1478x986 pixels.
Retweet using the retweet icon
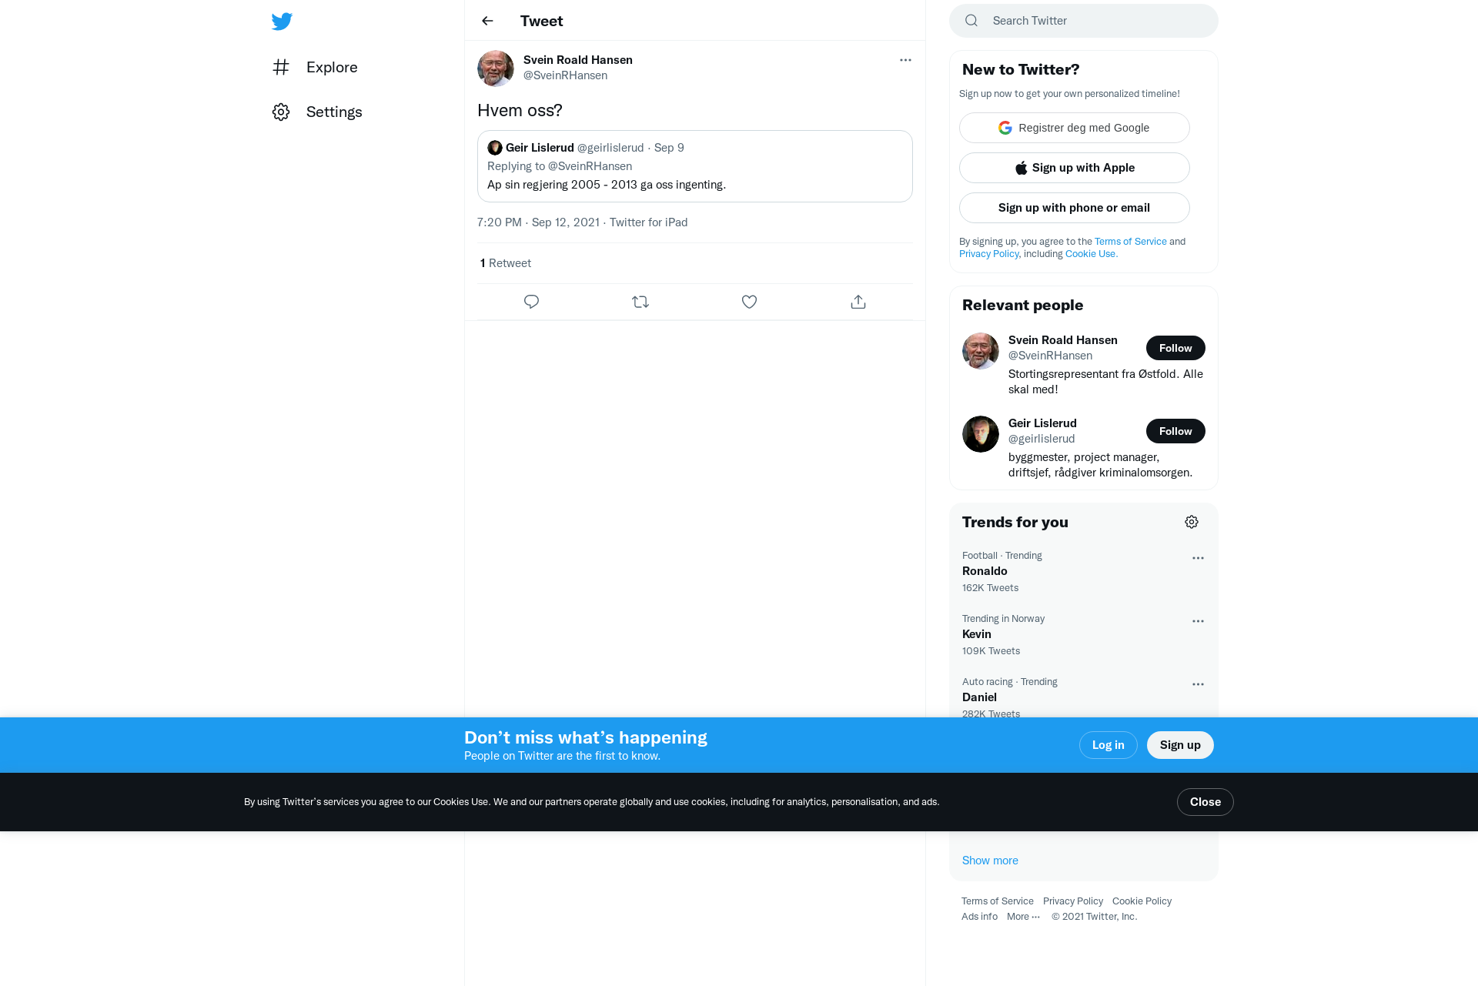(640, 302)
